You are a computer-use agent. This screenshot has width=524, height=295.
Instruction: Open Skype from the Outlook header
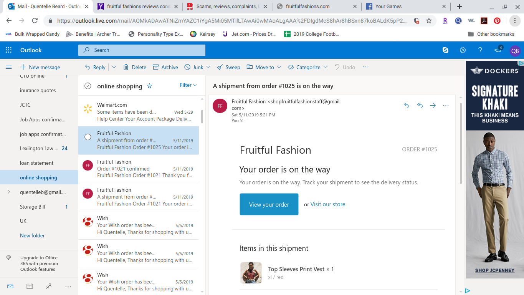(x=445, y=50)
